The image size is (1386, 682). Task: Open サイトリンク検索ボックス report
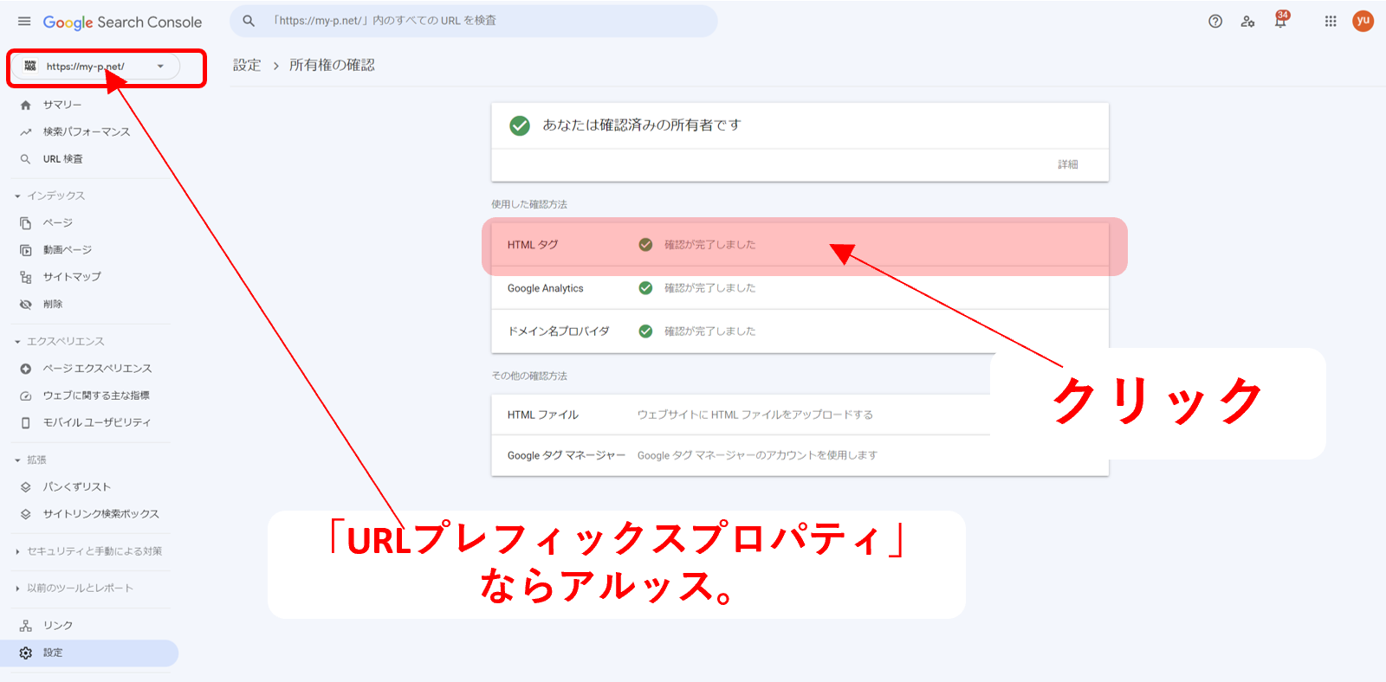pyautogui.click(x=101, y=514)
